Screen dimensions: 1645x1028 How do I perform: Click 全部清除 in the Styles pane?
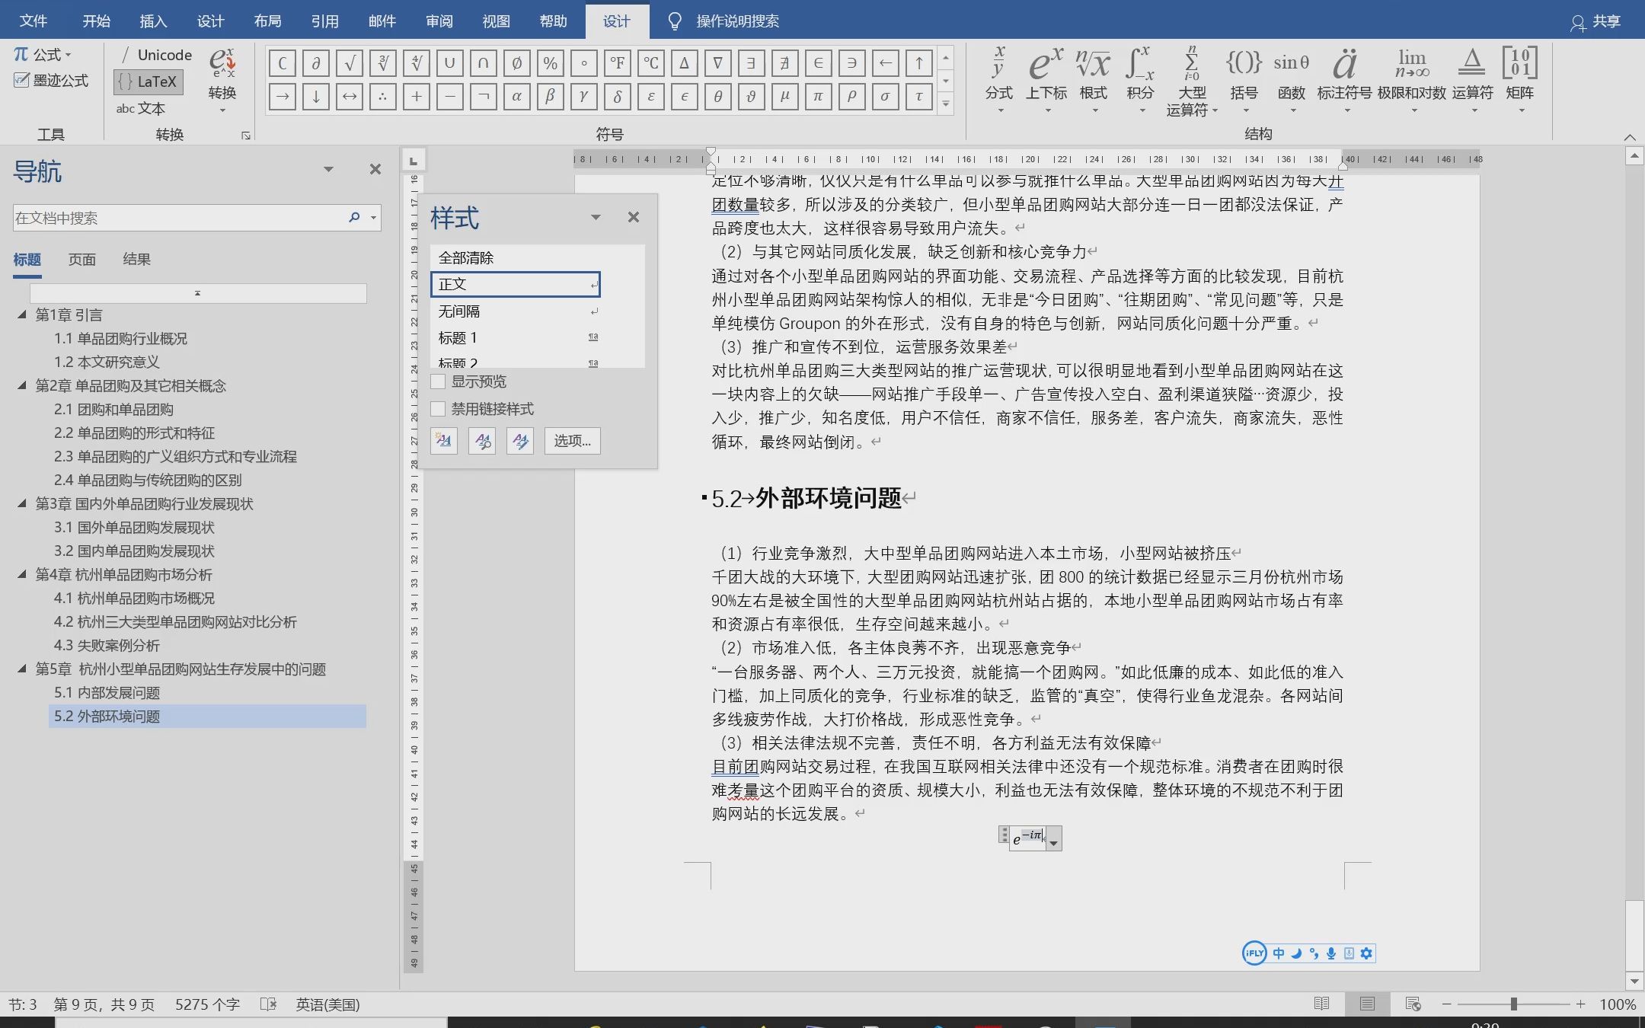[466, 257]
